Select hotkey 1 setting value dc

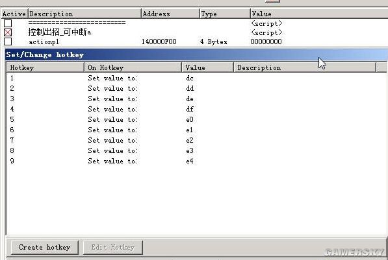(196, 78)
